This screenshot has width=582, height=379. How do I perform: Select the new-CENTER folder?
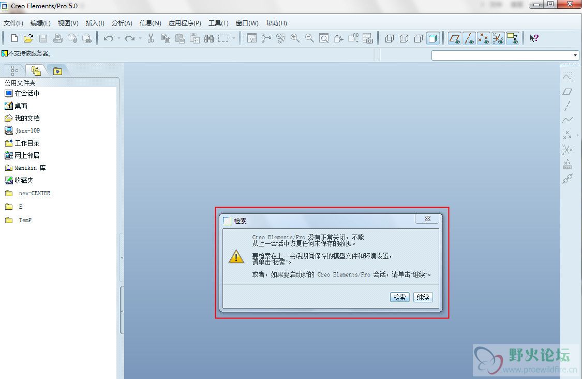[x=28, y=193]
